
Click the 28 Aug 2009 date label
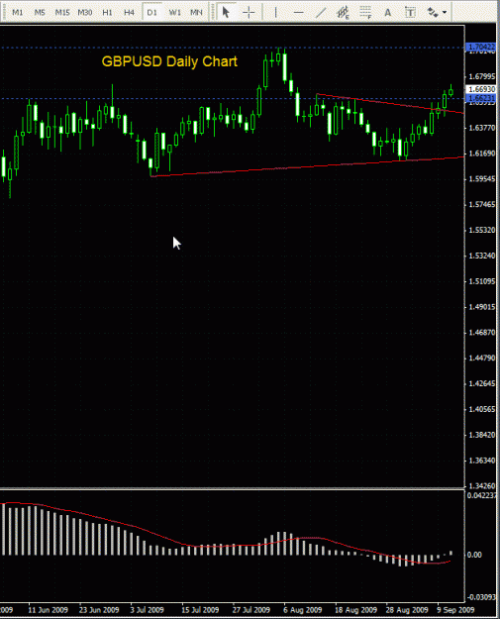click(x=407, y=610)
